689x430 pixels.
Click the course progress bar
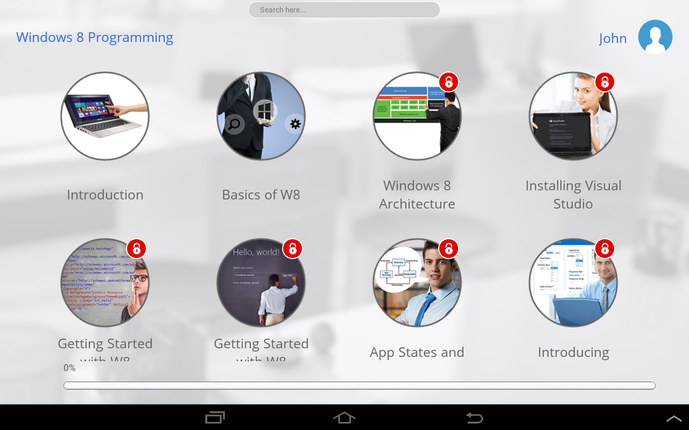[360, 385]
